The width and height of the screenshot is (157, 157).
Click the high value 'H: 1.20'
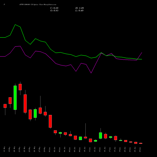tap(79, 8)
